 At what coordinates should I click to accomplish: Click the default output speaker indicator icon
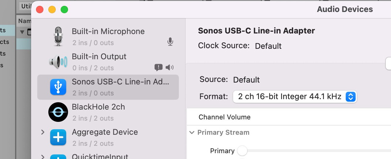click(x=170, y=67)
